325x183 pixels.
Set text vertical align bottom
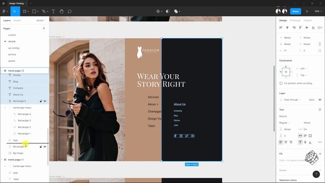[x=310, y=142]
